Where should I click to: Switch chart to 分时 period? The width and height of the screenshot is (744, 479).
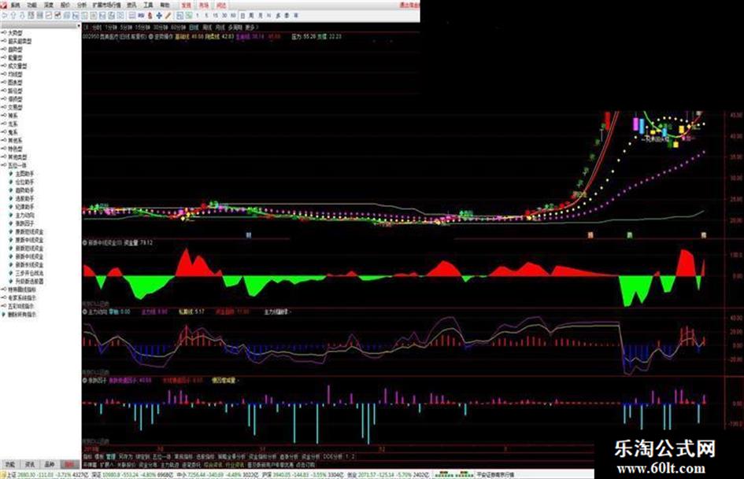pyautogui.click(x=97, y=28)
